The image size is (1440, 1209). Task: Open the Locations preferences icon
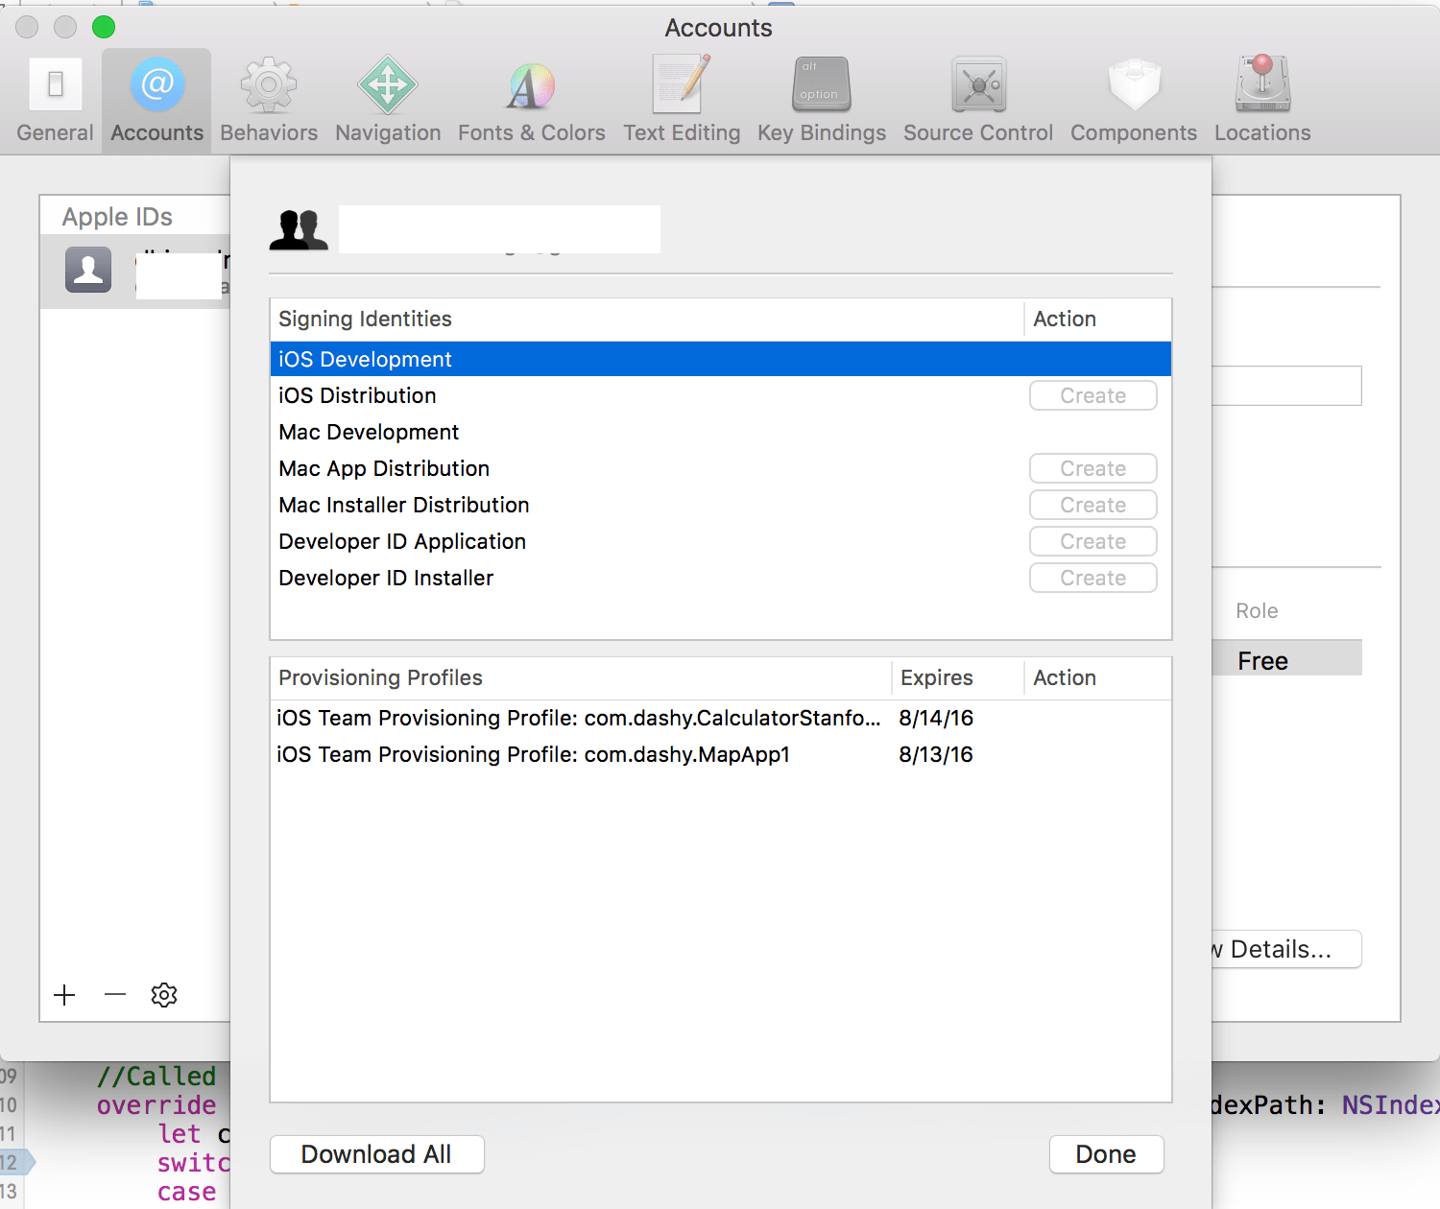(1260, 96)
